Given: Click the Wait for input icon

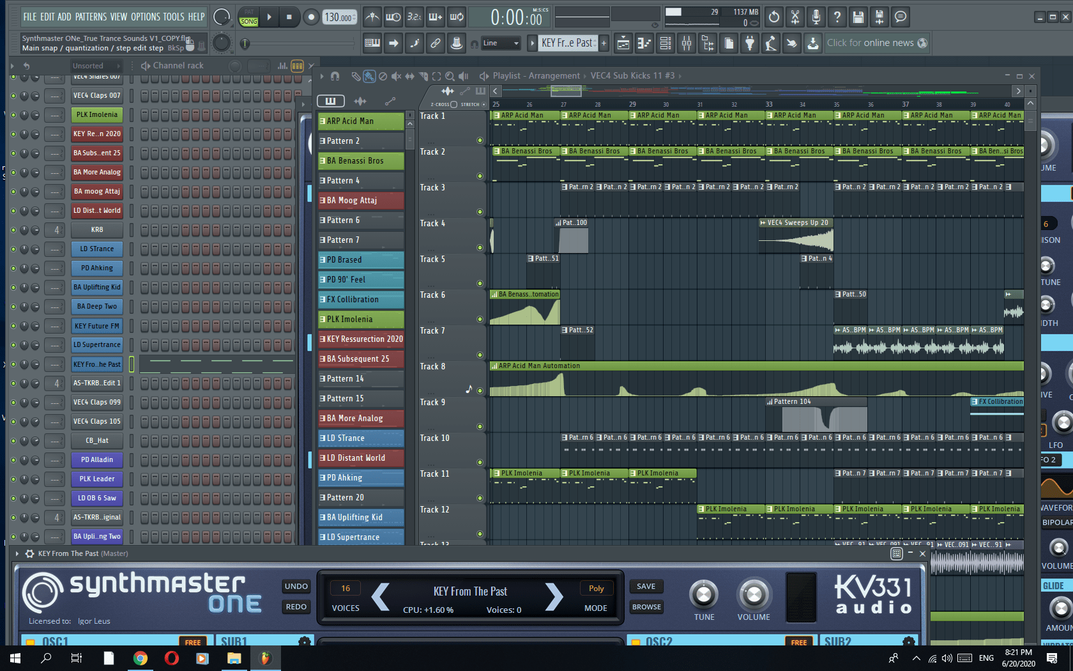Looking at the screenshot, I should [393, 17].
